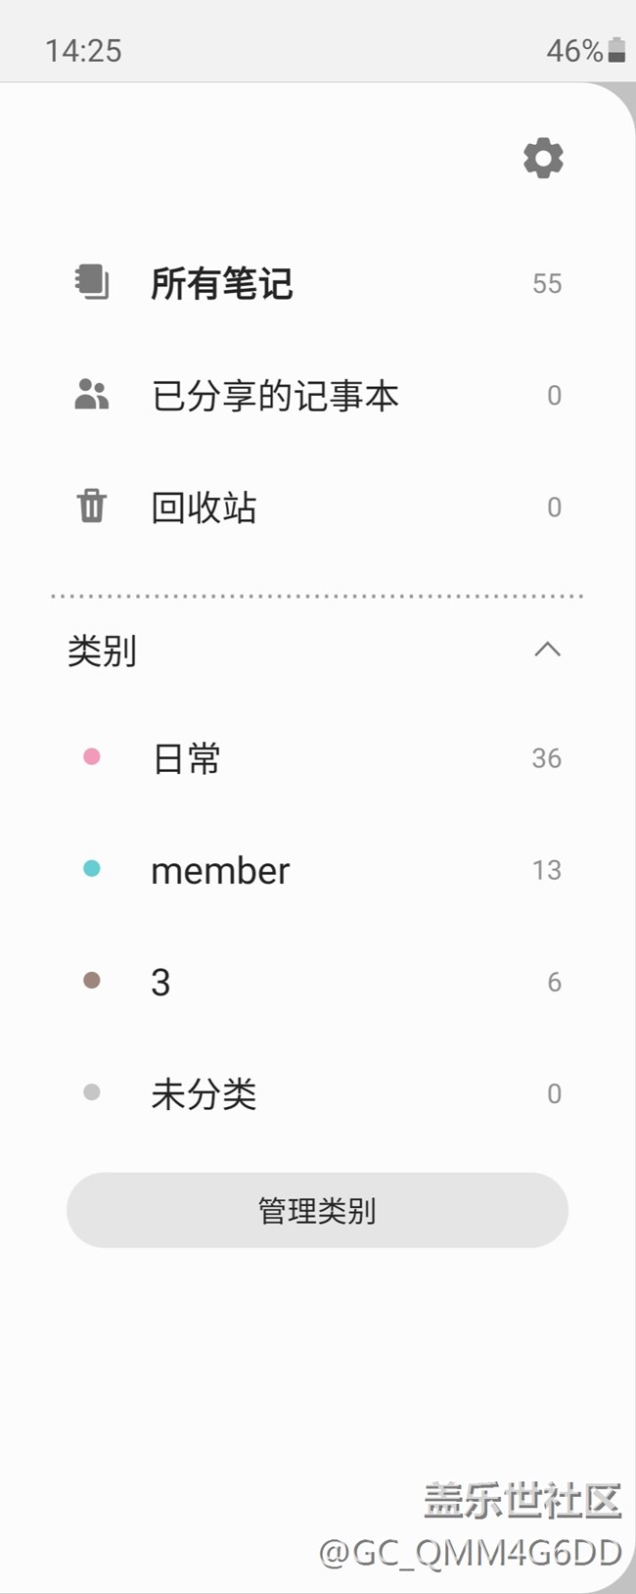
Task: Select the teal dot beside member
Action: (x=92, y=868)
